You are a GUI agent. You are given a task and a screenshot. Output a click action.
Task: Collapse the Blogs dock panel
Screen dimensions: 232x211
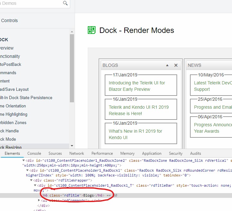(x=167, y=65)
